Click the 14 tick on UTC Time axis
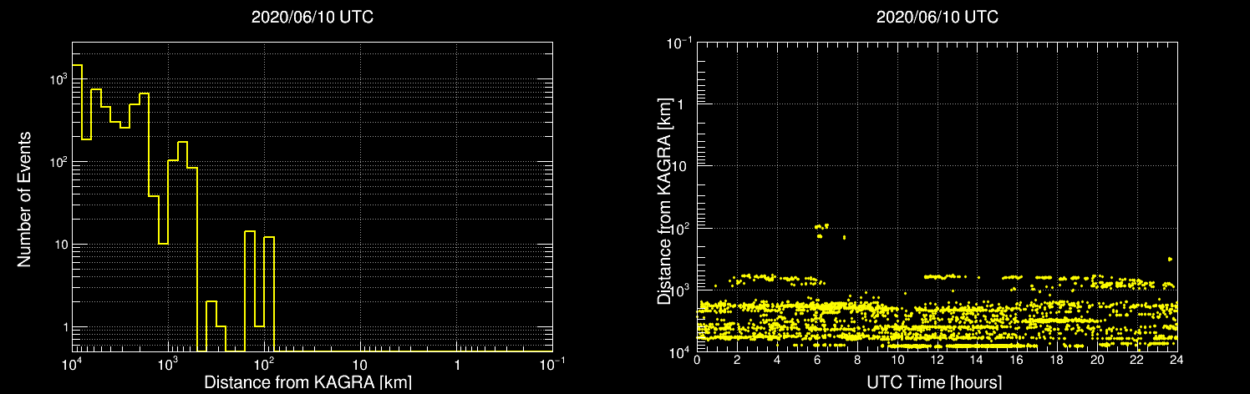This screenshot has height=394, width=1250. point(977,360)
